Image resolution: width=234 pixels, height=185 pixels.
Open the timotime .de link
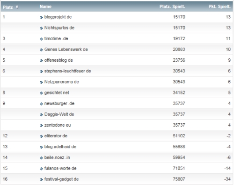tap(56, 39)
